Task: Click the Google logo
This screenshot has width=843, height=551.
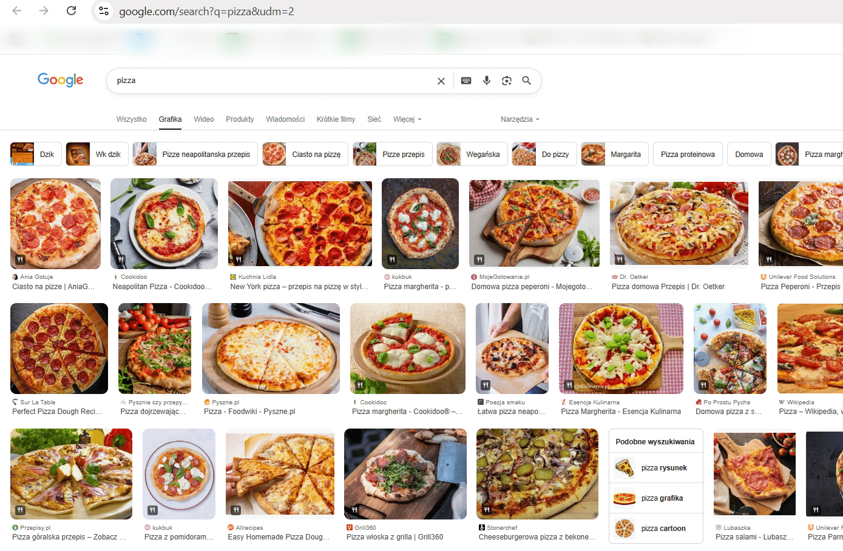Action: [x=60, y=80]
